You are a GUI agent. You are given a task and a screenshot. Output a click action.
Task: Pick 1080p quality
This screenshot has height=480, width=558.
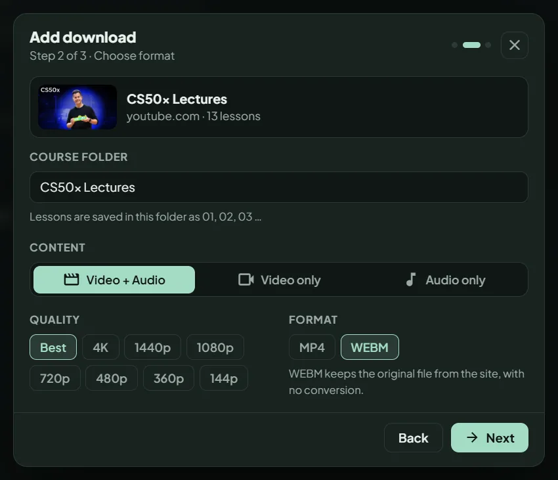tap(215, 347)
